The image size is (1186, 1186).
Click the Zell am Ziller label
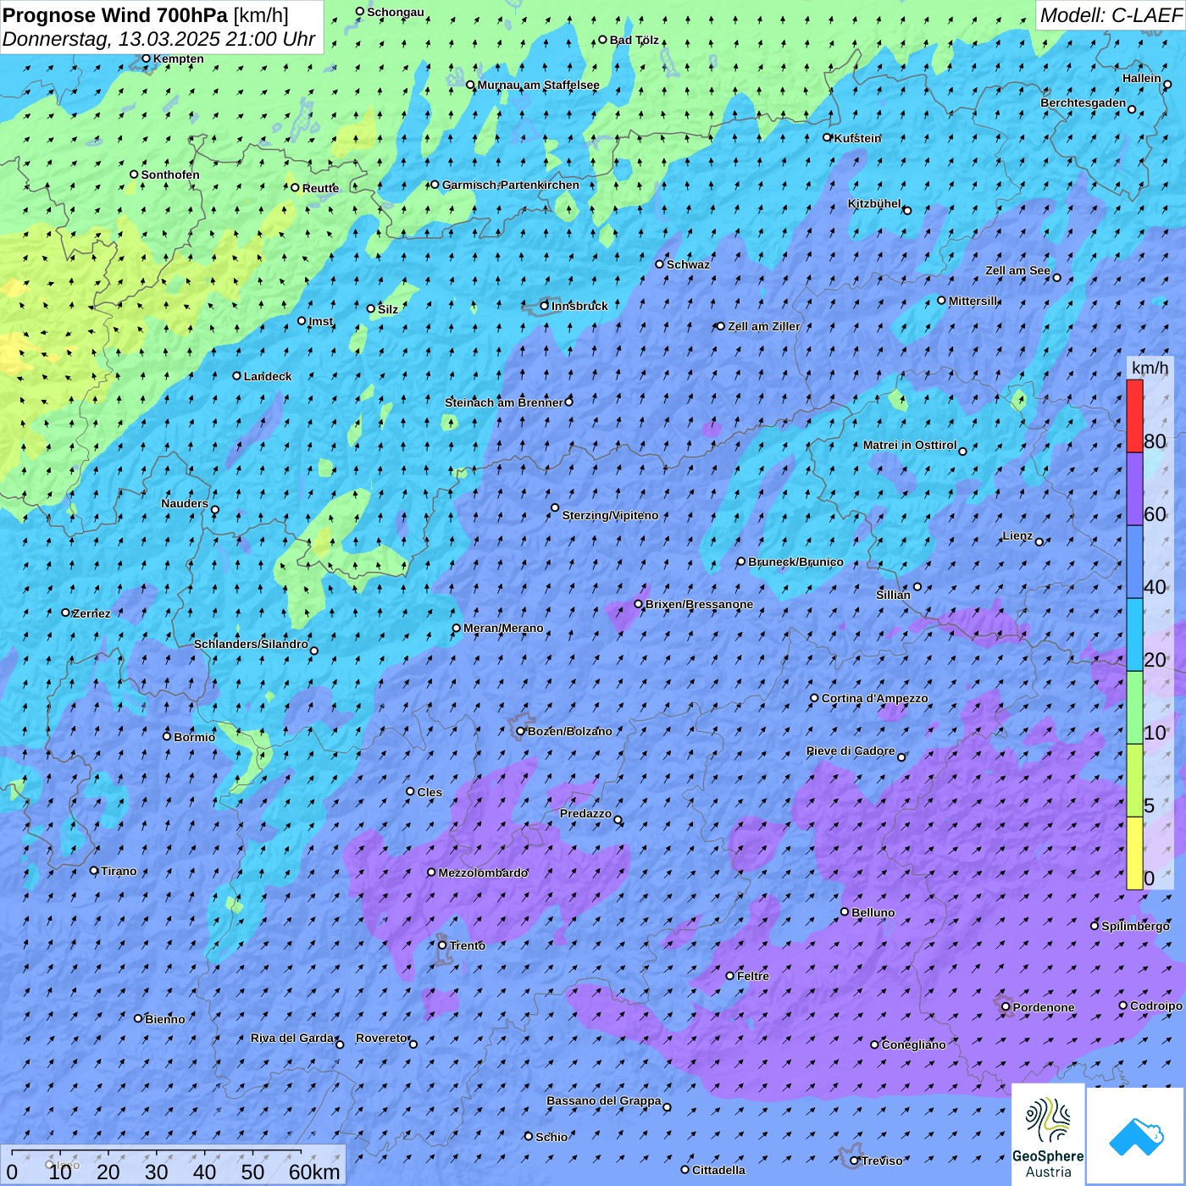coord(763,326)
